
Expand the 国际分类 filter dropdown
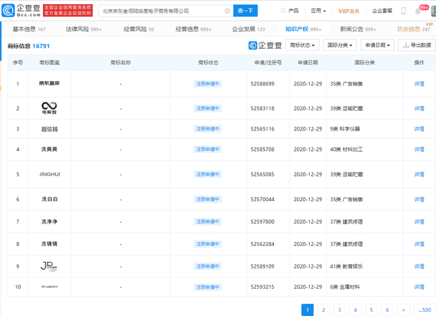[x=340, y=45]
